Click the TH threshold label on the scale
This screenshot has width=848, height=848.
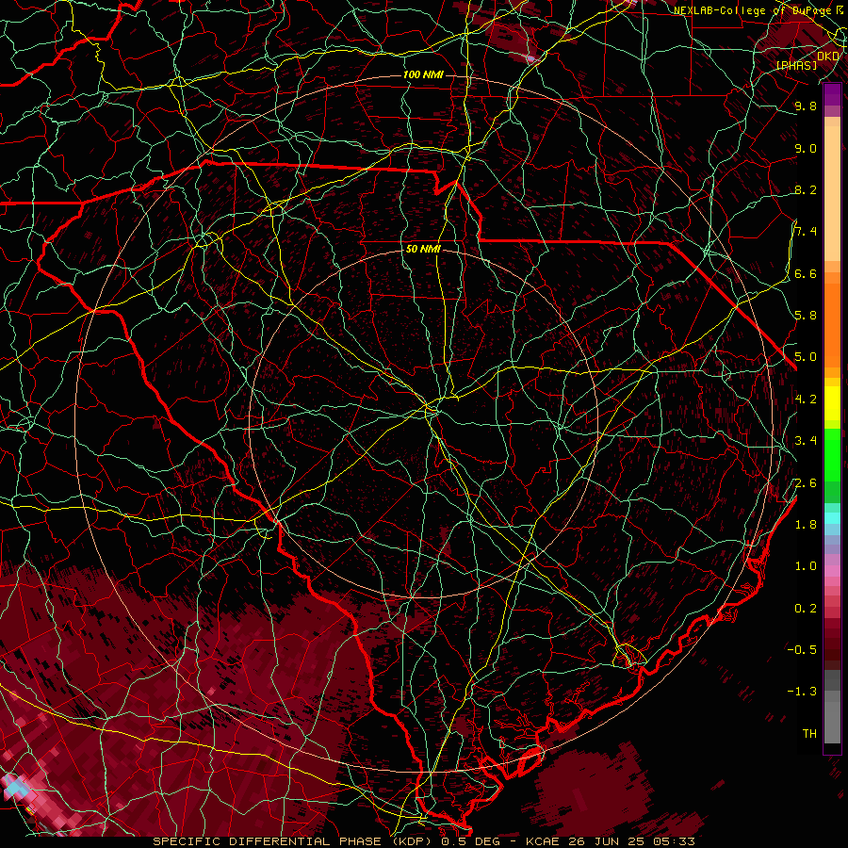tap(809, 734)
